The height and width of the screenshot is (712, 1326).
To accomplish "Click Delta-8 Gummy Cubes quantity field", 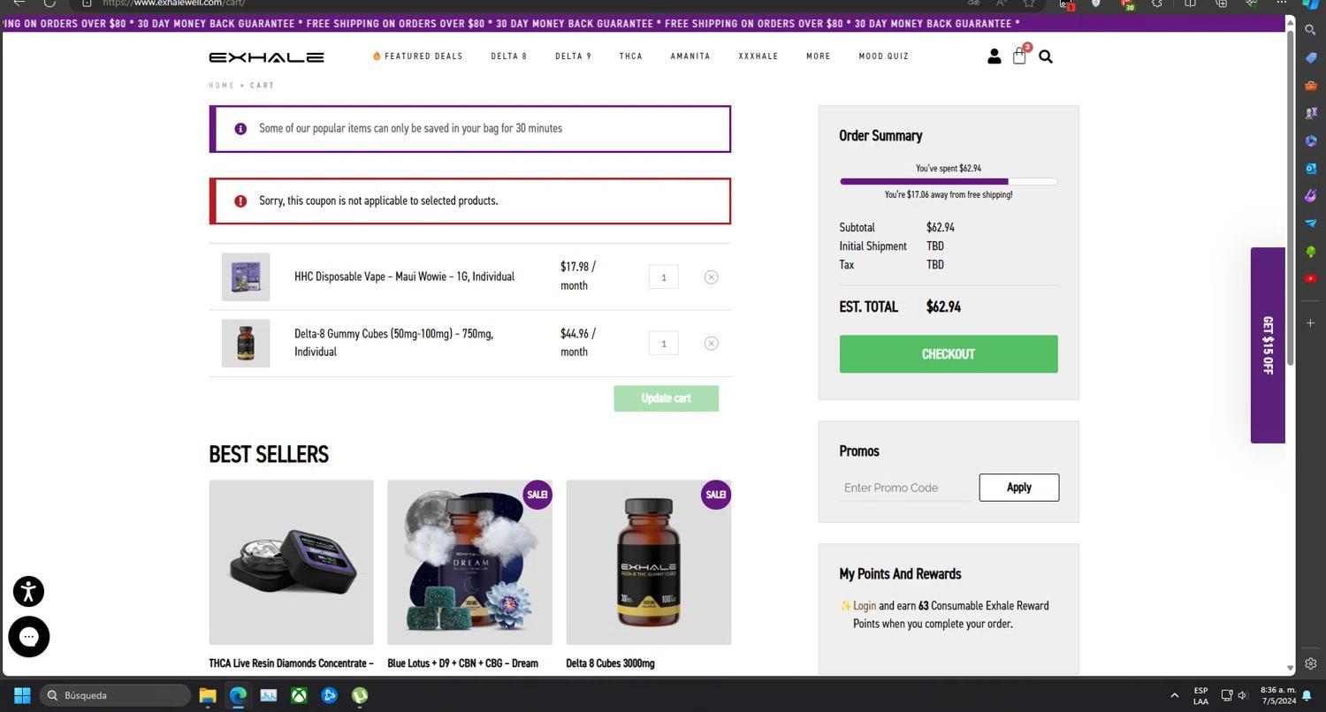I will pyautogui.click(x=664, y=344).
